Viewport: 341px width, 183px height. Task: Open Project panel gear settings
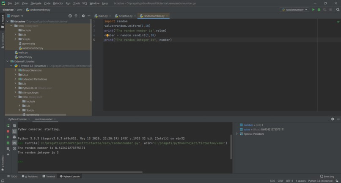click(x=83, y=16)
